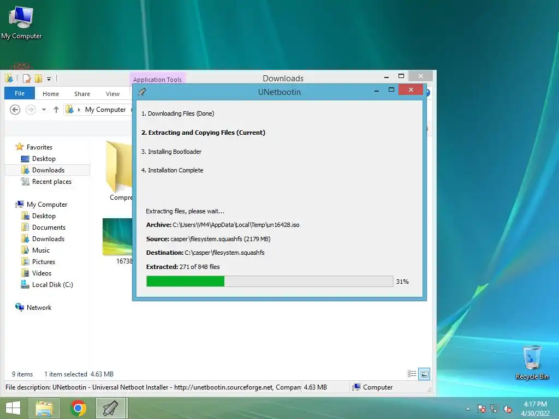Select the green wallpaper image thumbnail
The image size is (559, 419).
[x=117, y=237]
